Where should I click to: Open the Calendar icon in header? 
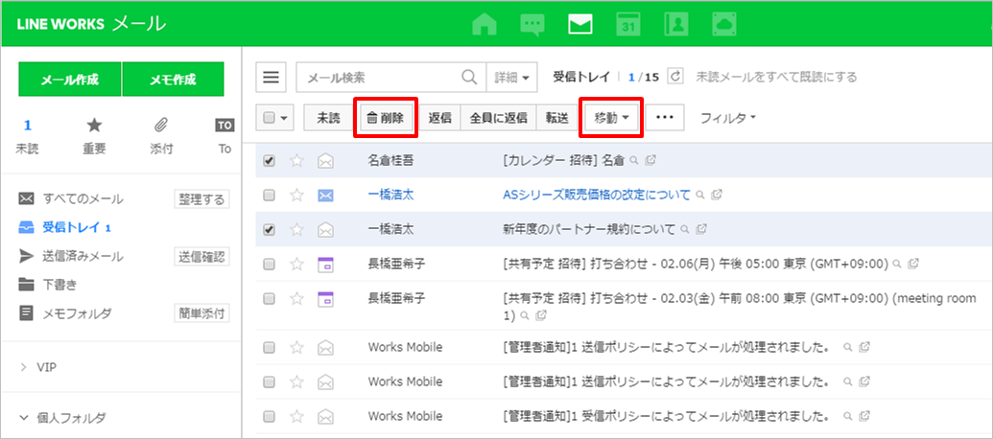click(x=627, y=24)
